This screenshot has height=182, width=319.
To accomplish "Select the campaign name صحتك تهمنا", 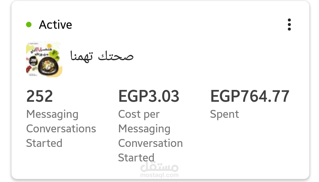I will pyautogui.click(x=102, y=56).
